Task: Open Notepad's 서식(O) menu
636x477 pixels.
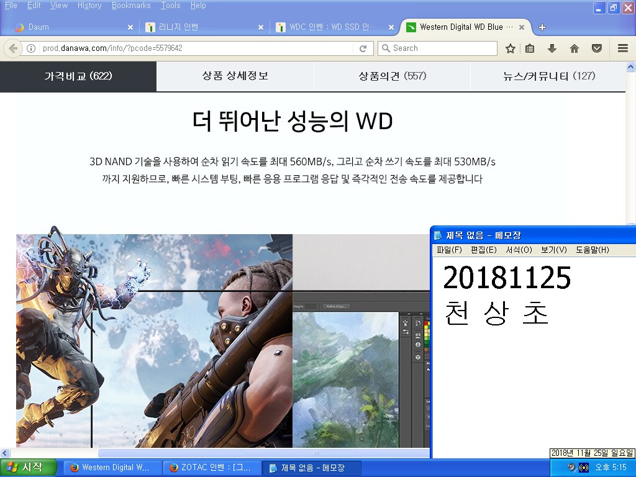Action: point(519,250)
